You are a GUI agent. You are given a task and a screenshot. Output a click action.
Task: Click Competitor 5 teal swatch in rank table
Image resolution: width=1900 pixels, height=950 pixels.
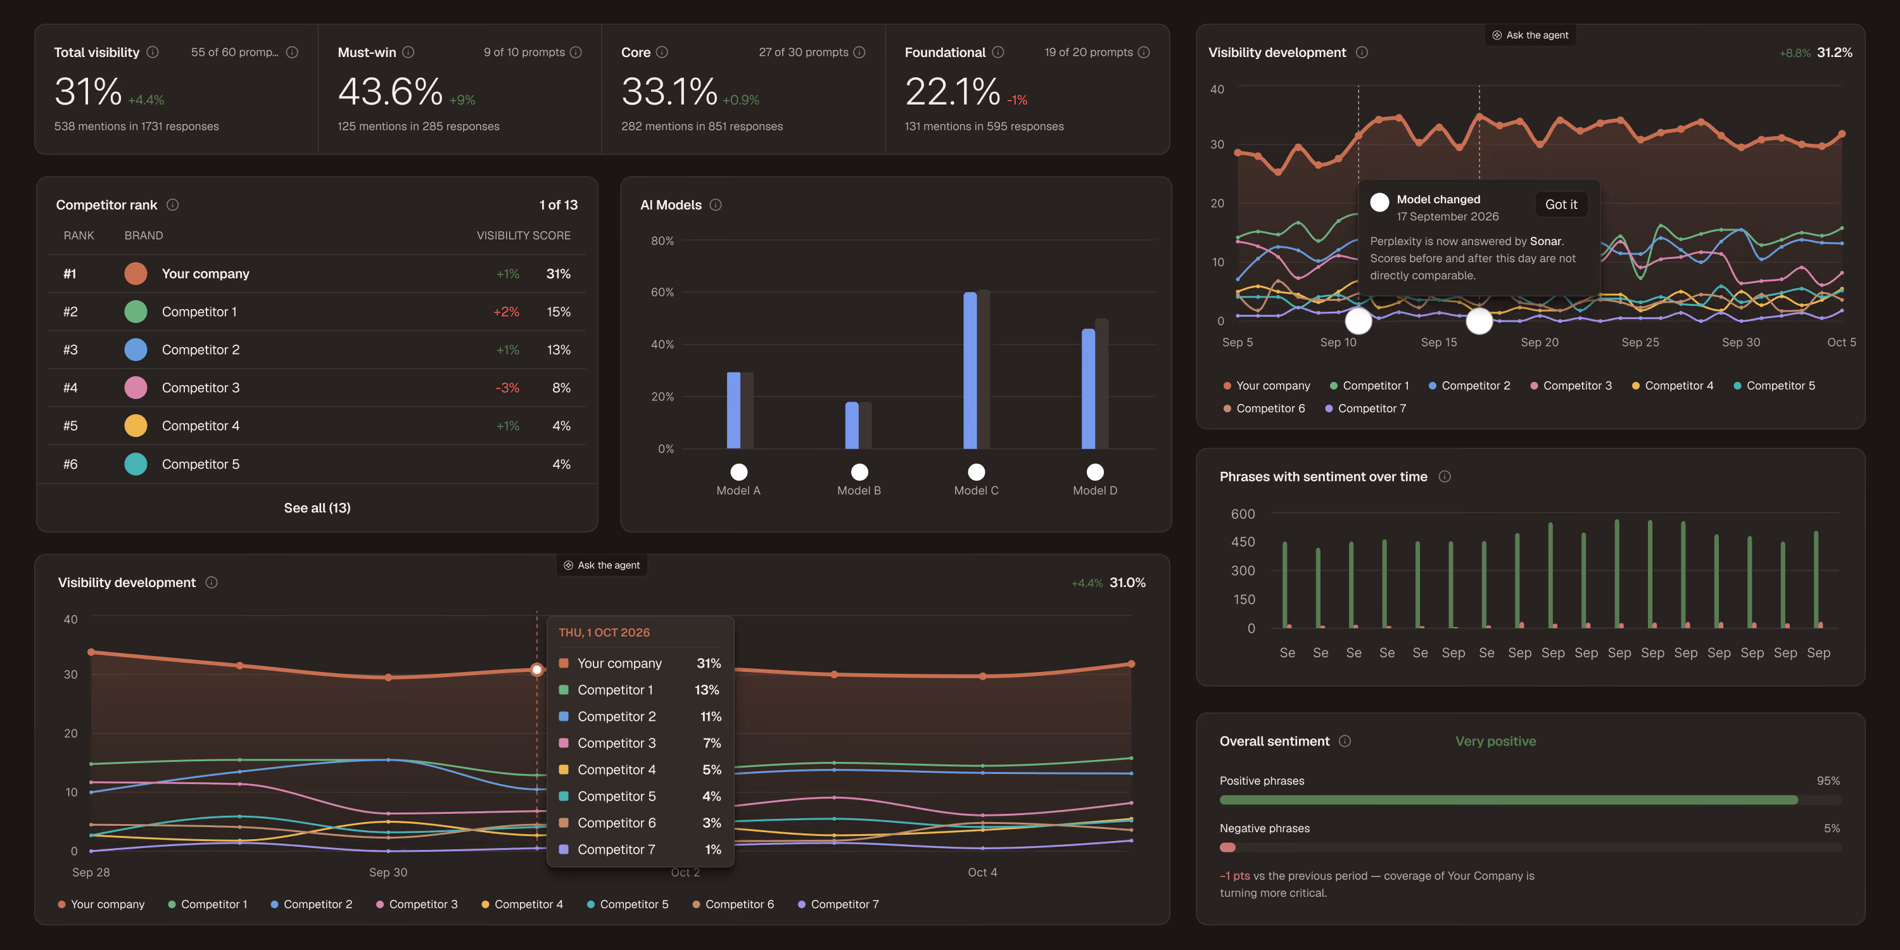(136, 464)
